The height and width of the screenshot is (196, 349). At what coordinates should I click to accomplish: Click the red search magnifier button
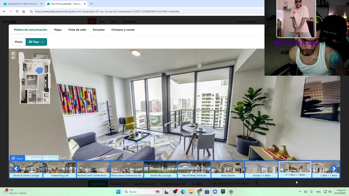tap(92, 22)
